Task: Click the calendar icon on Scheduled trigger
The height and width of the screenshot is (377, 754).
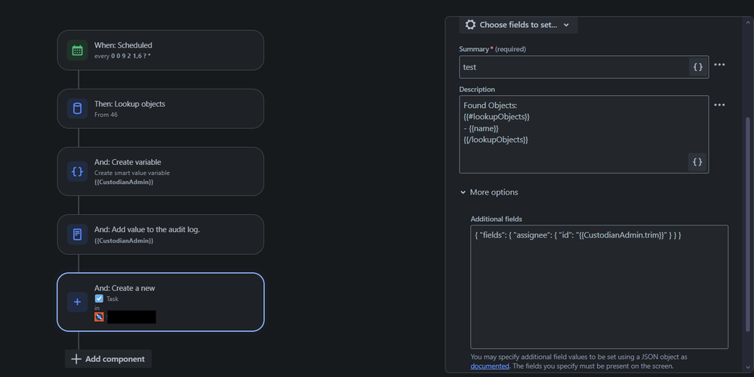Action: pos(78,51)
